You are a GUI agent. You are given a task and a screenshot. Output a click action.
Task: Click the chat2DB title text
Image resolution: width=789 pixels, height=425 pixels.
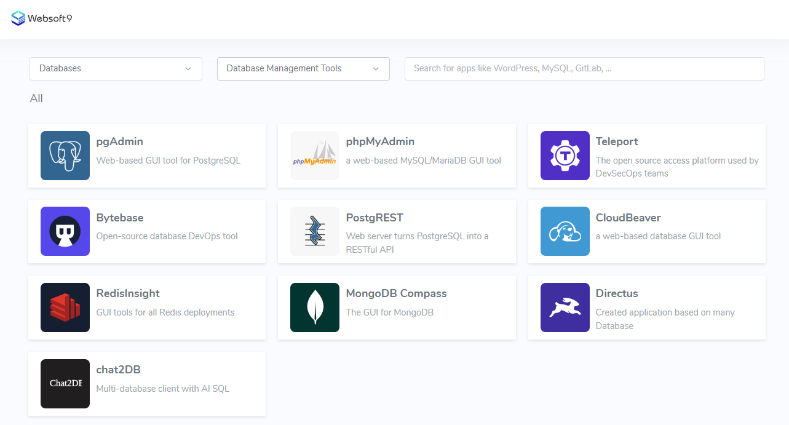[119, 370]
